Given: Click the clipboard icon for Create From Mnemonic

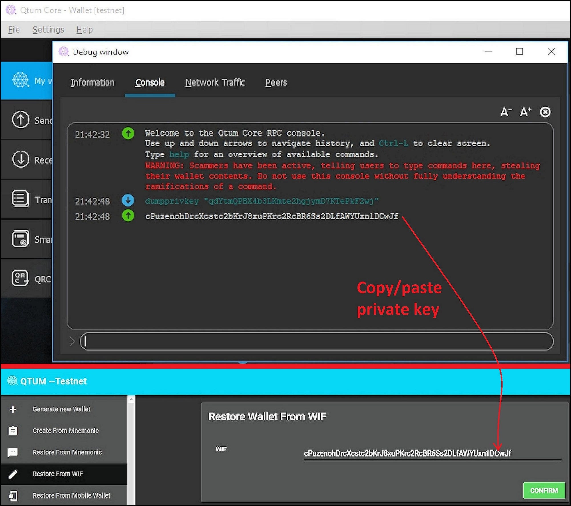Looking at the screenshot, I should (13, 431).
